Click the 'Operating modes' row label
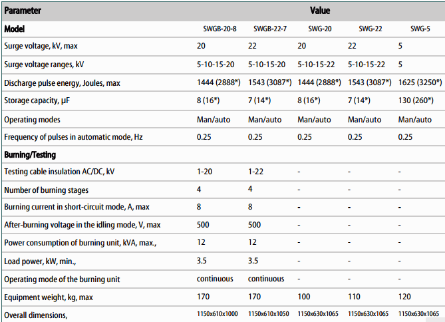The width and height of the screenshot is (445, 322). (x=33, y=119)
